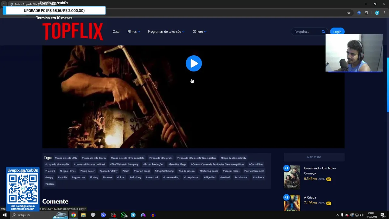Open tag #Zazen Produções
Screen dimensions: 389x219
pos(153,165)
